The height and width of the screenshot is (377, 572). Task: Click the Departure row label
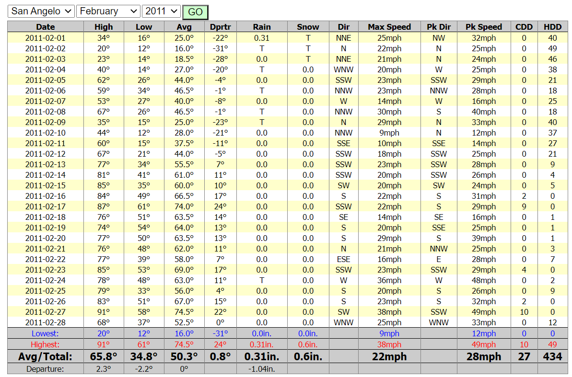tap(45, 368)
